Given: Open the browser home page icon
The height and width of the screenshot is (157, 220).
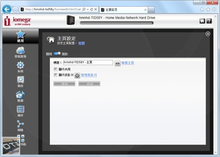Looking at the screenshot, I should pyautogui.click(x=202, y=10).
